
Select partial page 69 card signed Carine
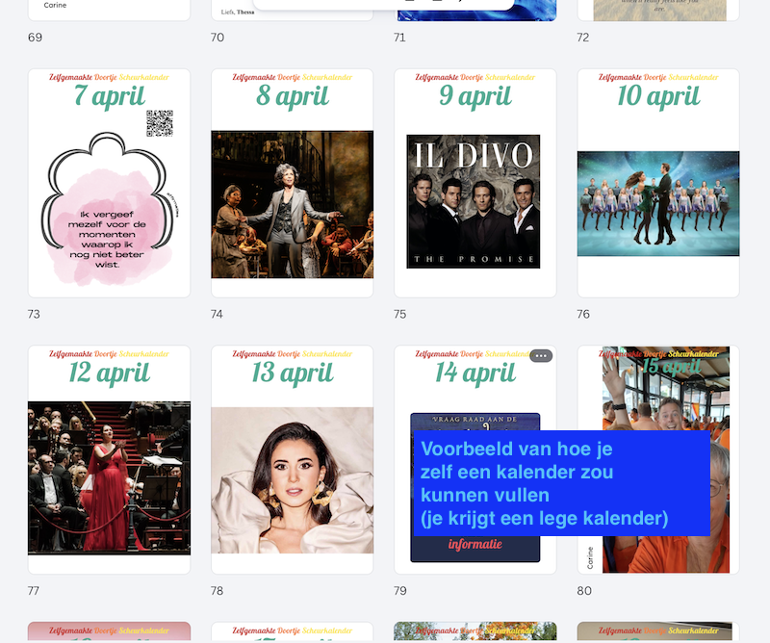coord(109,10)
